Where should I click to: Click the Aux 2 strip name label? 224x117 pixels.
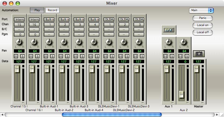(184, 110)
